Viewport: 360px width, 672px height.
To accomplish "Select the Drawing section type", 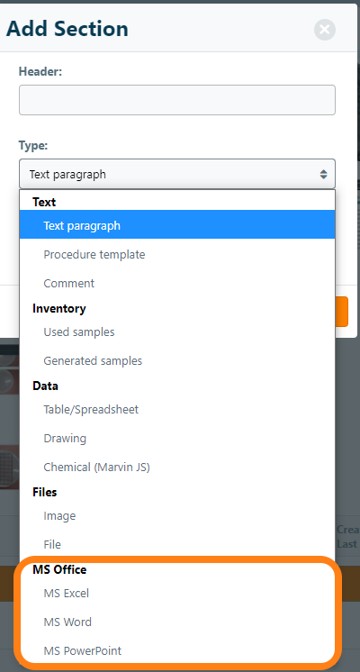I will (177, 439).
